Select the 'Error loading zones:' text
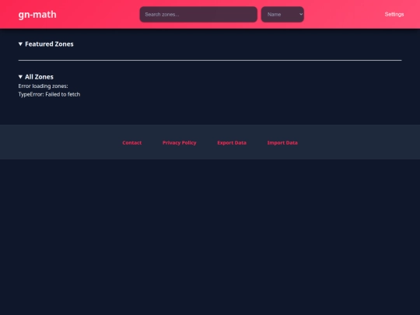Viewport: 420px width, 315px height. pyautogui.click(x=43, y=86)
